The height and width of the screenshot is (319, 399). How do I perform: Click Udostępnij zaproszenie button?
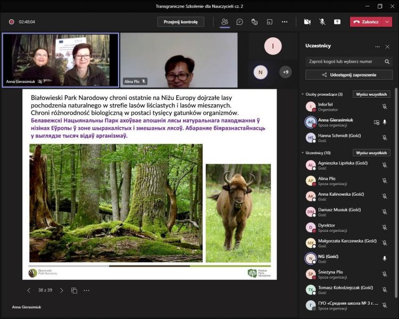coord(349,75)
